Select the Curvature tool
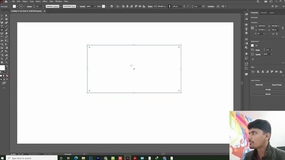Screen dimensions: 285x160 (x=6, y=23)
